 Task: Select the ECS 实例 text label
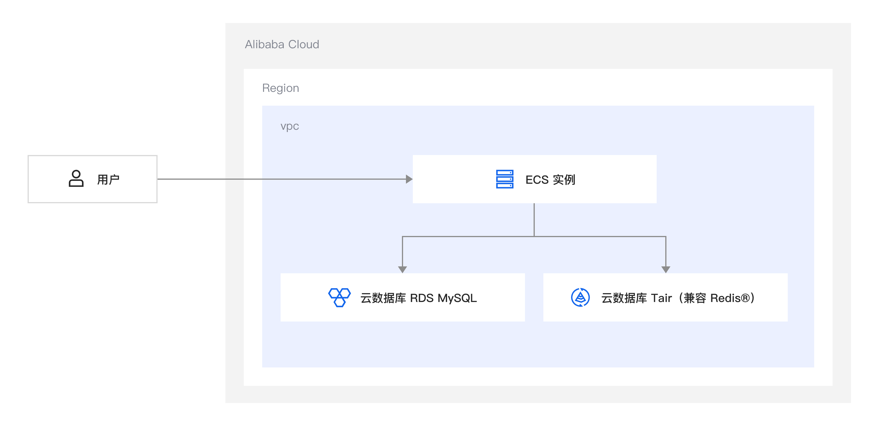click(x=550, y=180)
